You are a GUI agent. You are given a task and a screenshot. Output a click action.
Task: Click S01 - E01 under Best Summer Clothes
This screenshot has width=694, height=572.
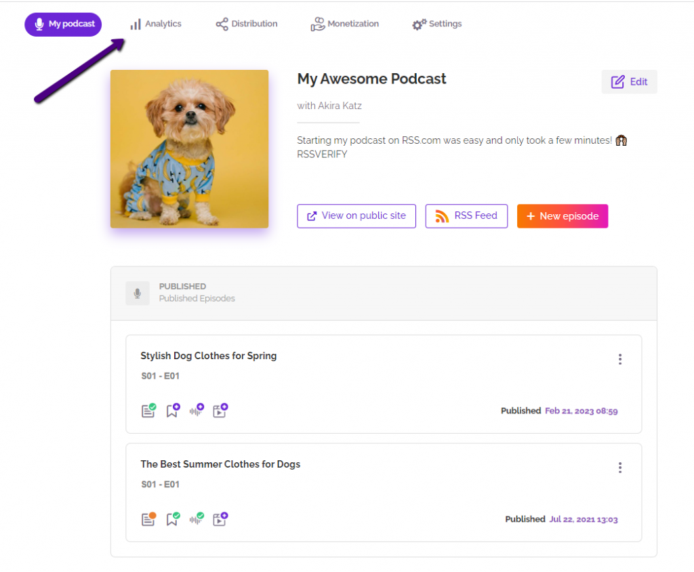tap(160, 485)
